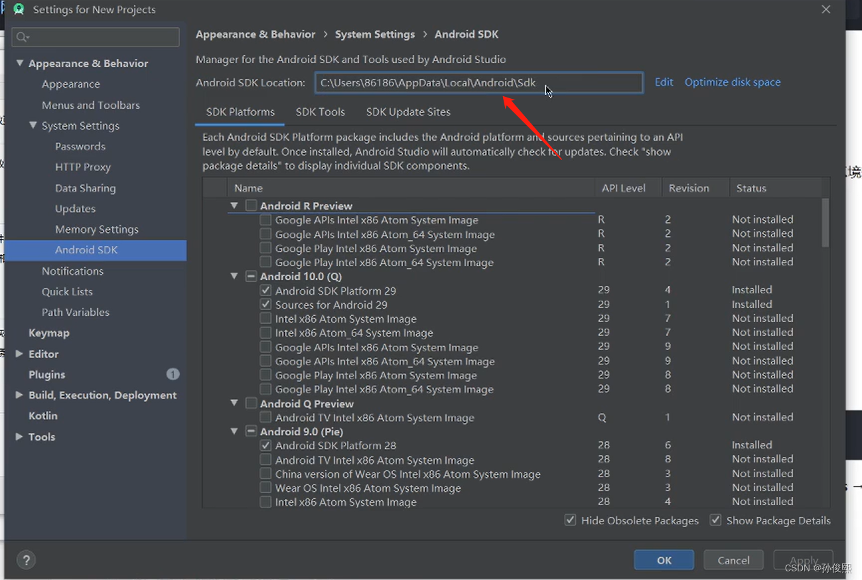Check Intel x86 Atom_64 System Image for Android 10

(265, 332)
